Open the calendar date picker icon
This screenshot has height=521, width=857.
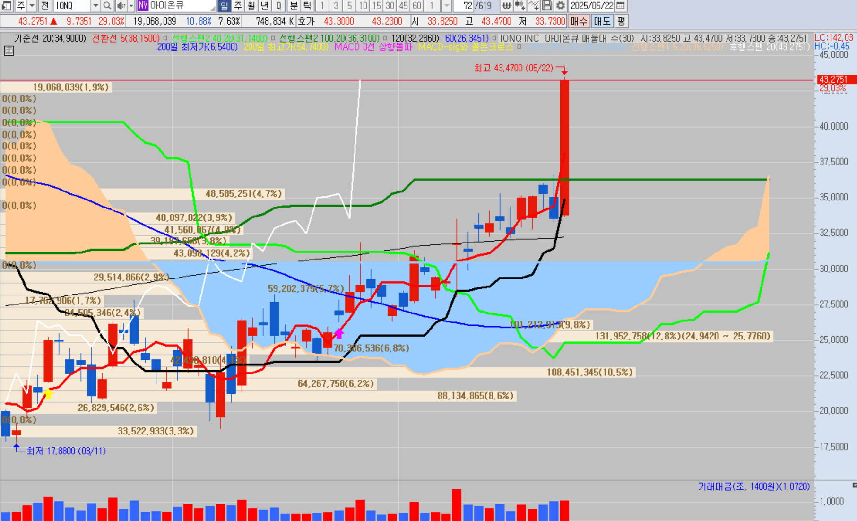pos(621,6)
